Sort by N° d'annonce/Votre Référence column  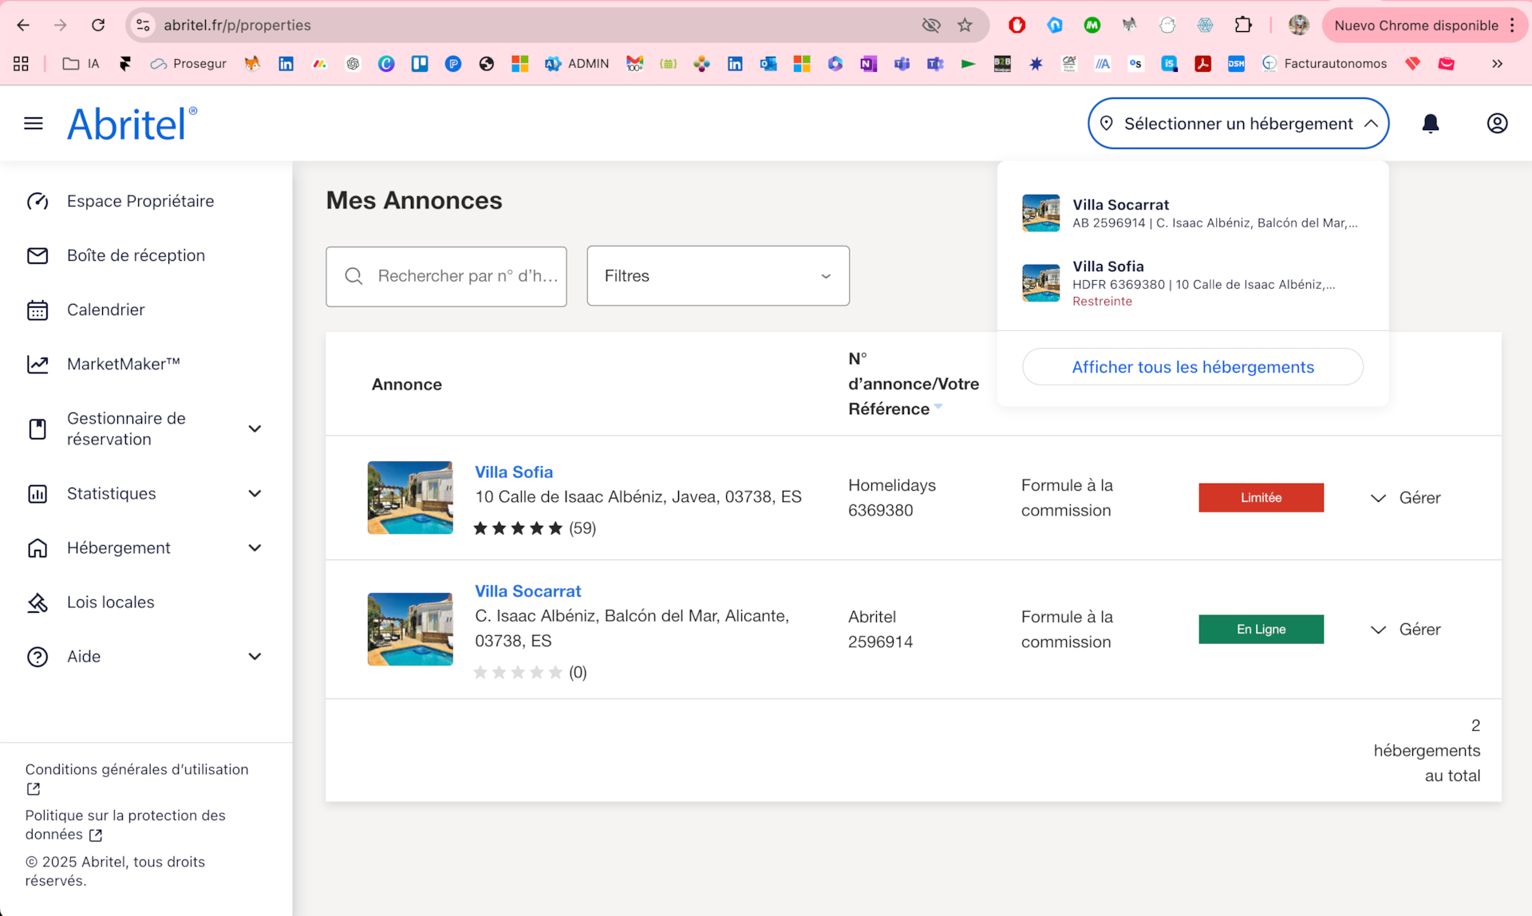[914, 384]
